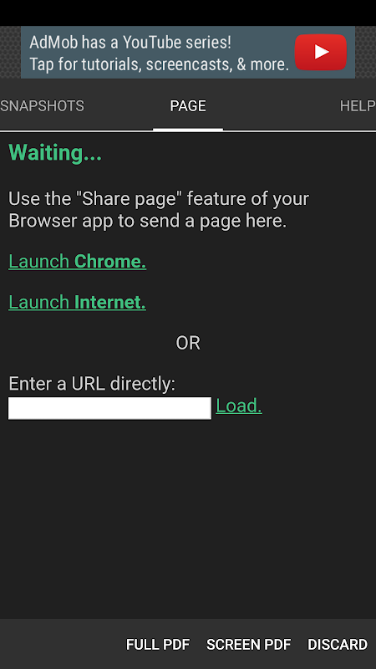The width and height of the screenshot is (376, 669).
Task: Switch to the Snapshots tab
Action: [x=42, y=106]
